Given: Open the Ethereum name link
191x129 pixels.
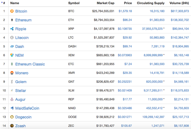Looking at the screenshot, I should 23,20.
